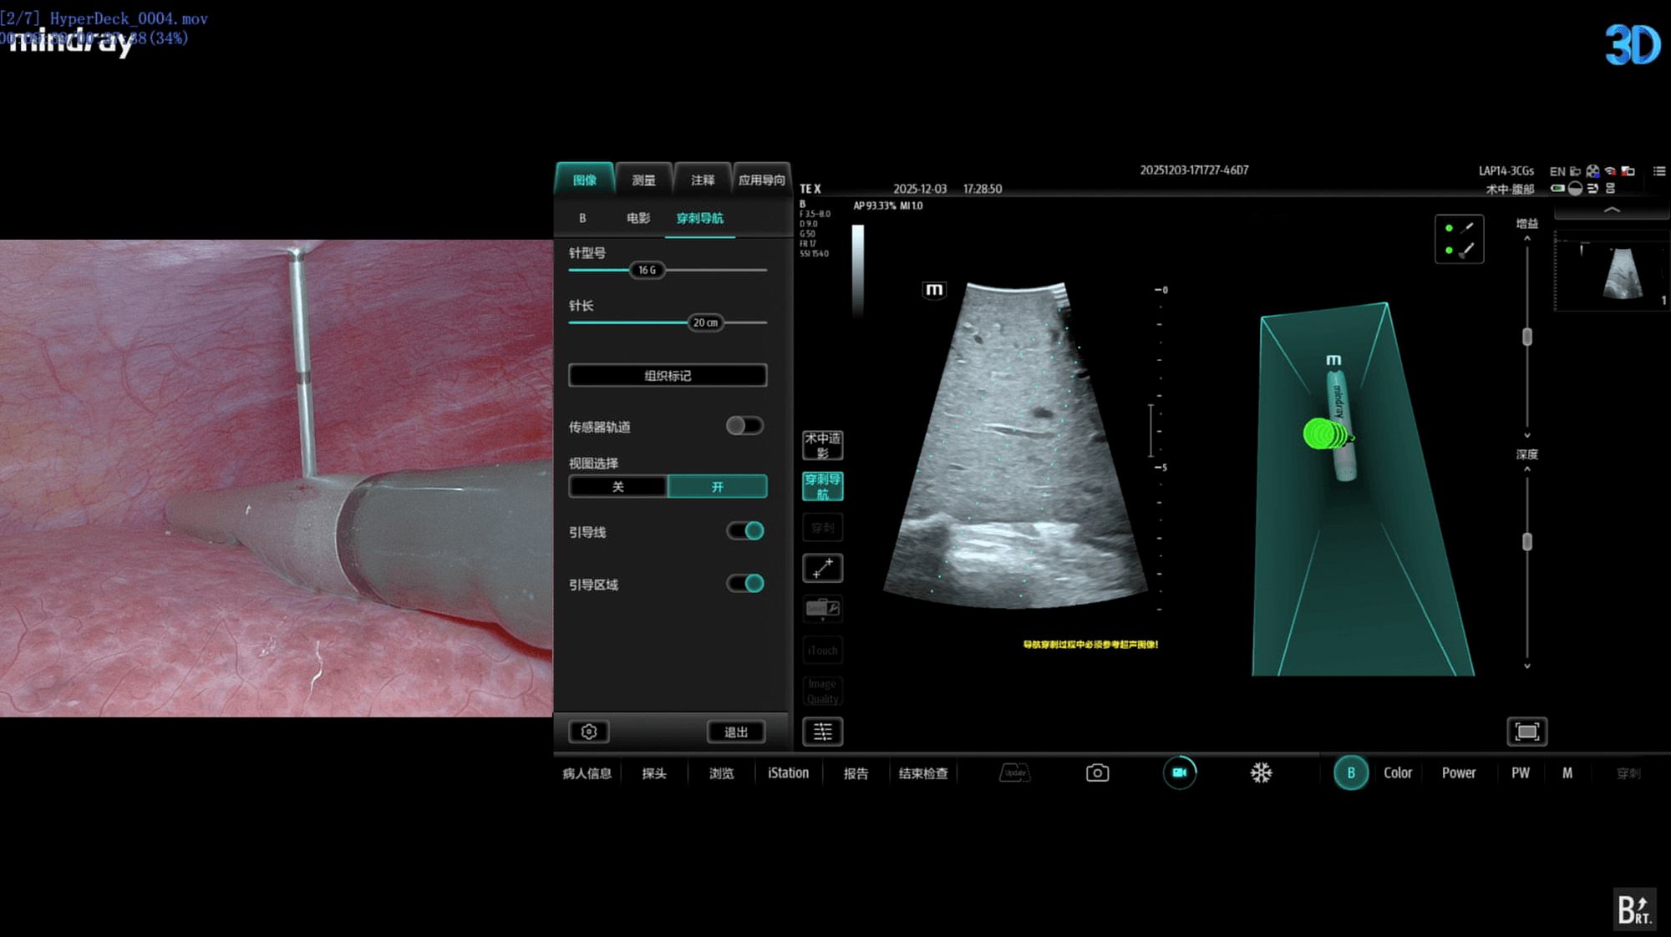
Task: Open the caliper distance measurement tool
Action: [x=822, y=568]
